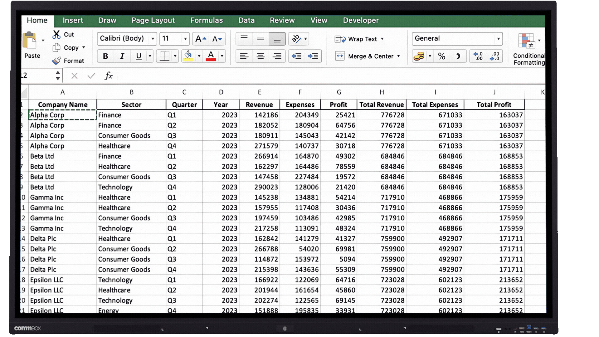Open the View tab

click(x=319, y=21)
